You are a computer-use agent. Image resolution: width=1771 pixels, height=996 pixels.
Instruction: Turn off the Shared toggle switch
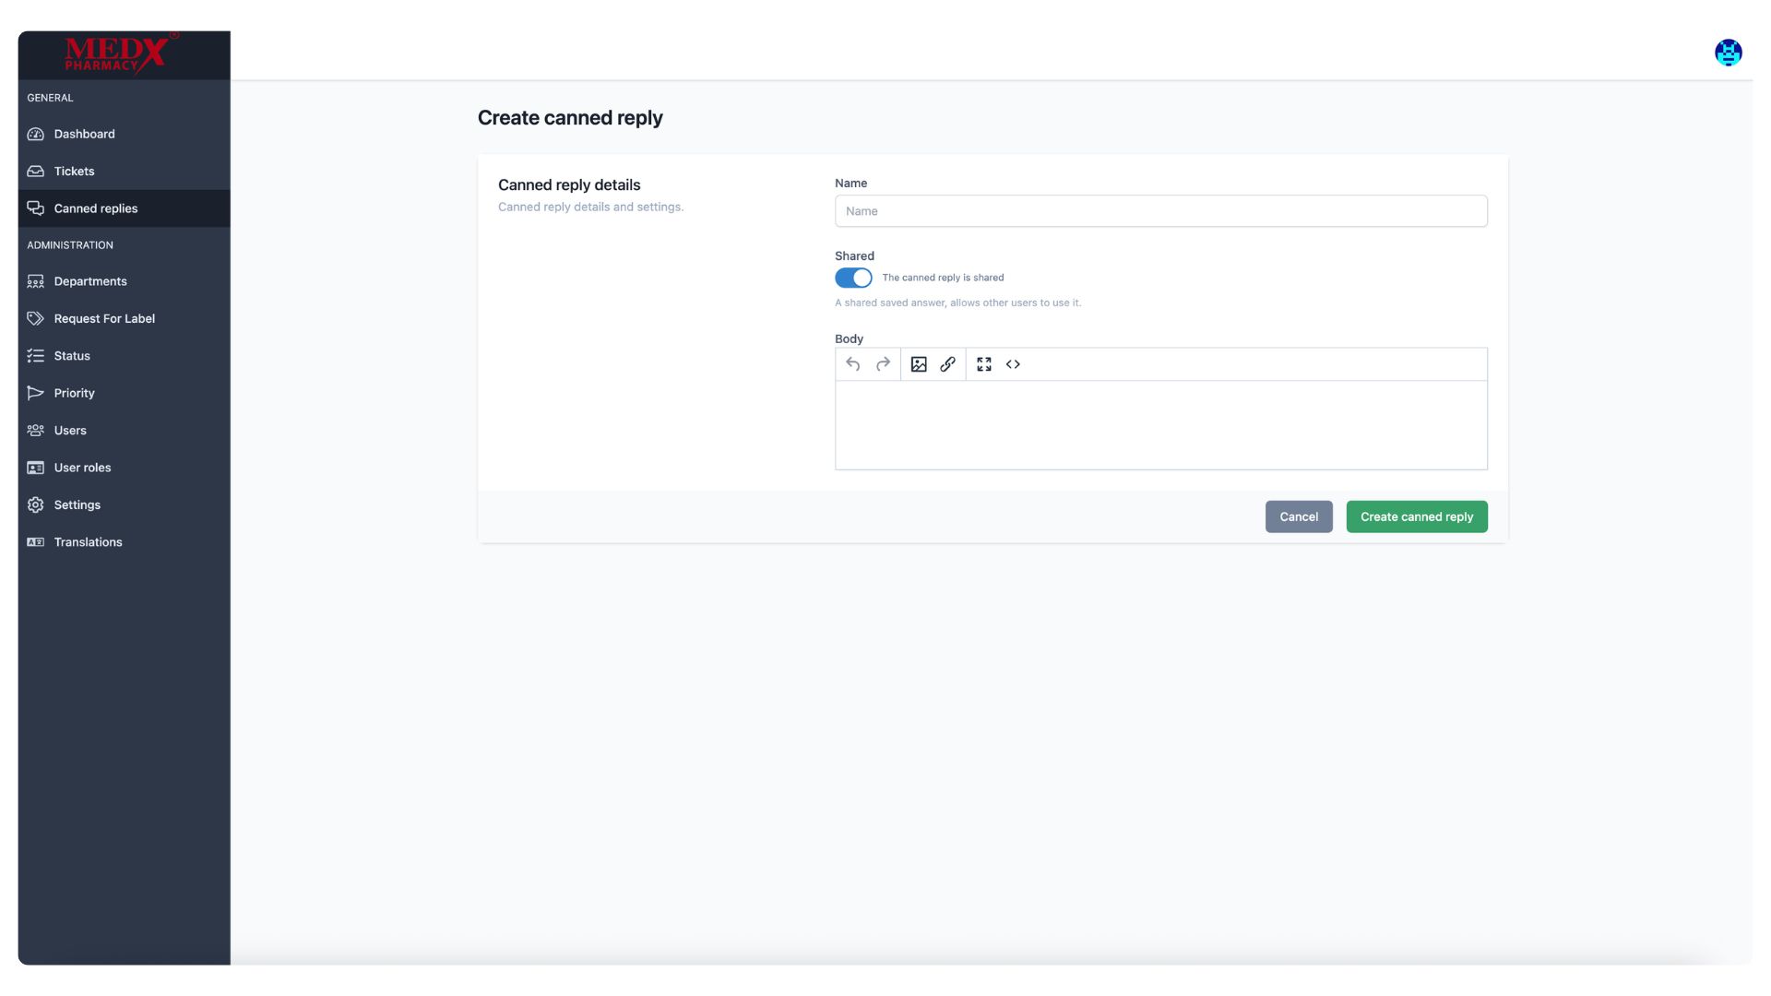click(853, 278)
